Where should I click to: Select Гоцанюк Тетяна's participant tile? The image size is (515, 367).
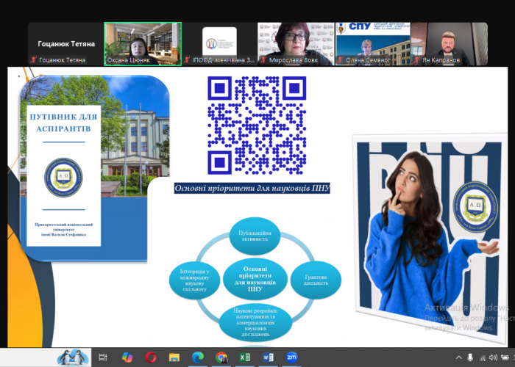(x=65, y=43)
